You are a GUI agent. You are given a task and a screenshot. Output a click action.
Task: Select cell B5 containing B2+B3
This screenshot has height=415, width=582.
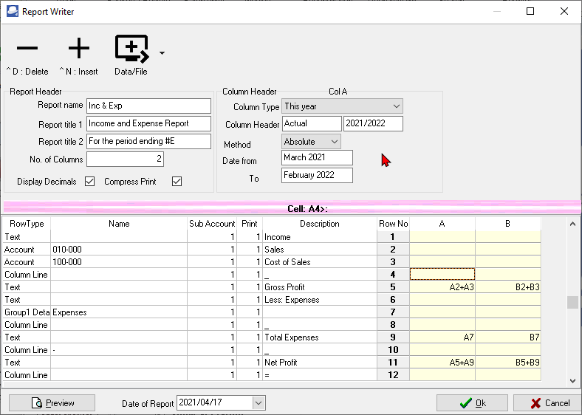[x=507, y=287]
